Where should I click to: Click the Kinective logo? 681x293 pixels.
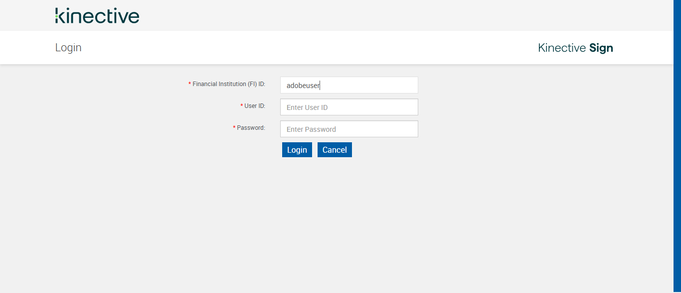click(x=97, y=15)
